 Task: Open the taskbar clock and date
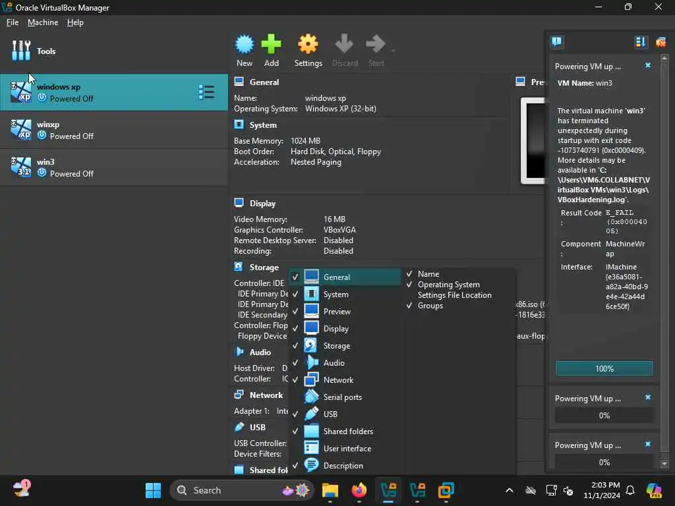(x=601, y=490)
